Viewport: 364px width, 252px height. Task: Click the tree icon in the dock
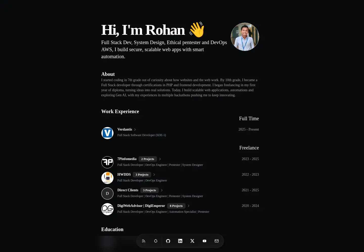[156, 241]
